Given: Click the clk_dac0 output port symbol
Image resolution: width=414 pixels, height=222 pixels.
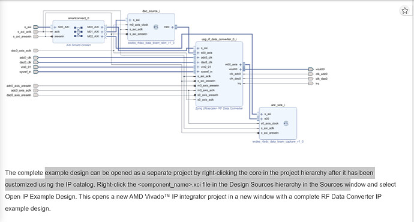Looking at the screenshot, I should (x=311, y=79).
